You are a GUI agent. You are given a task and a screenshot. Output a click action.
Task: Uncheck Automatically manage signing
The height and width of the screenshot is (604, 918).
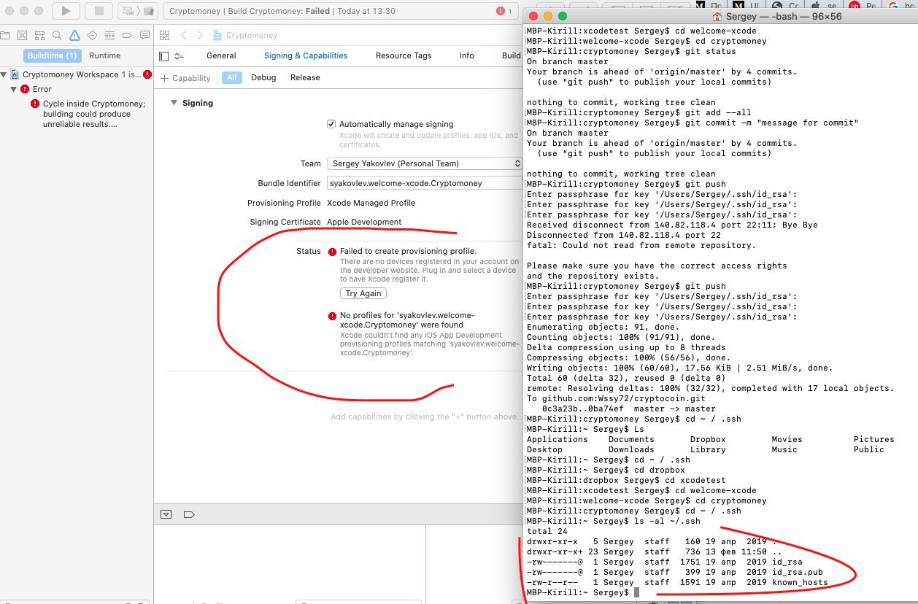332,124
